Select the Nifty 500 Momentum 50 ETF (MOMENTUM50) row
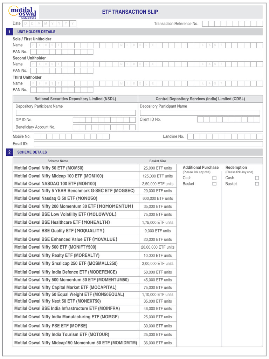Image resolution: width=269 pixels, height=359 pixels. [95, 280]
